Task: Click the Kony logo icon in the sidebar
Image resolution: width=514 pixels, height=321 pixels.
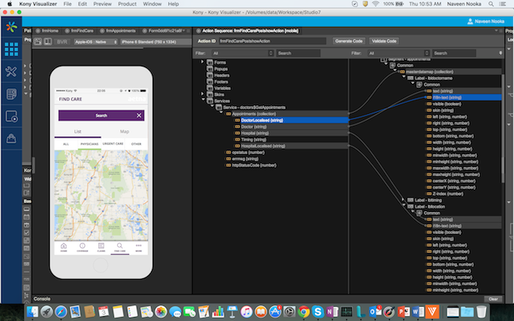Action: click(12, 27)
